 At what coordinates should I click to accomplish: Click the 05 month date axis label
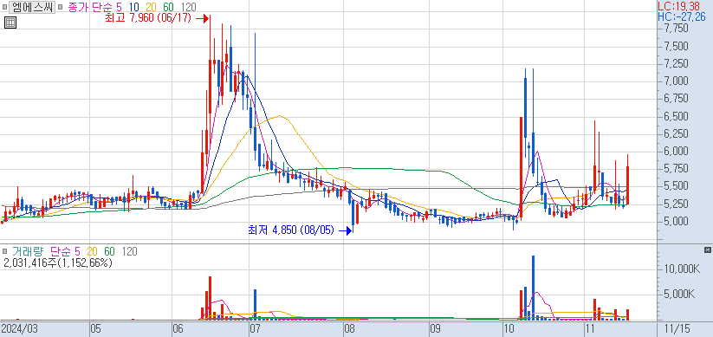pyautogui.click(x=96, y=329)
